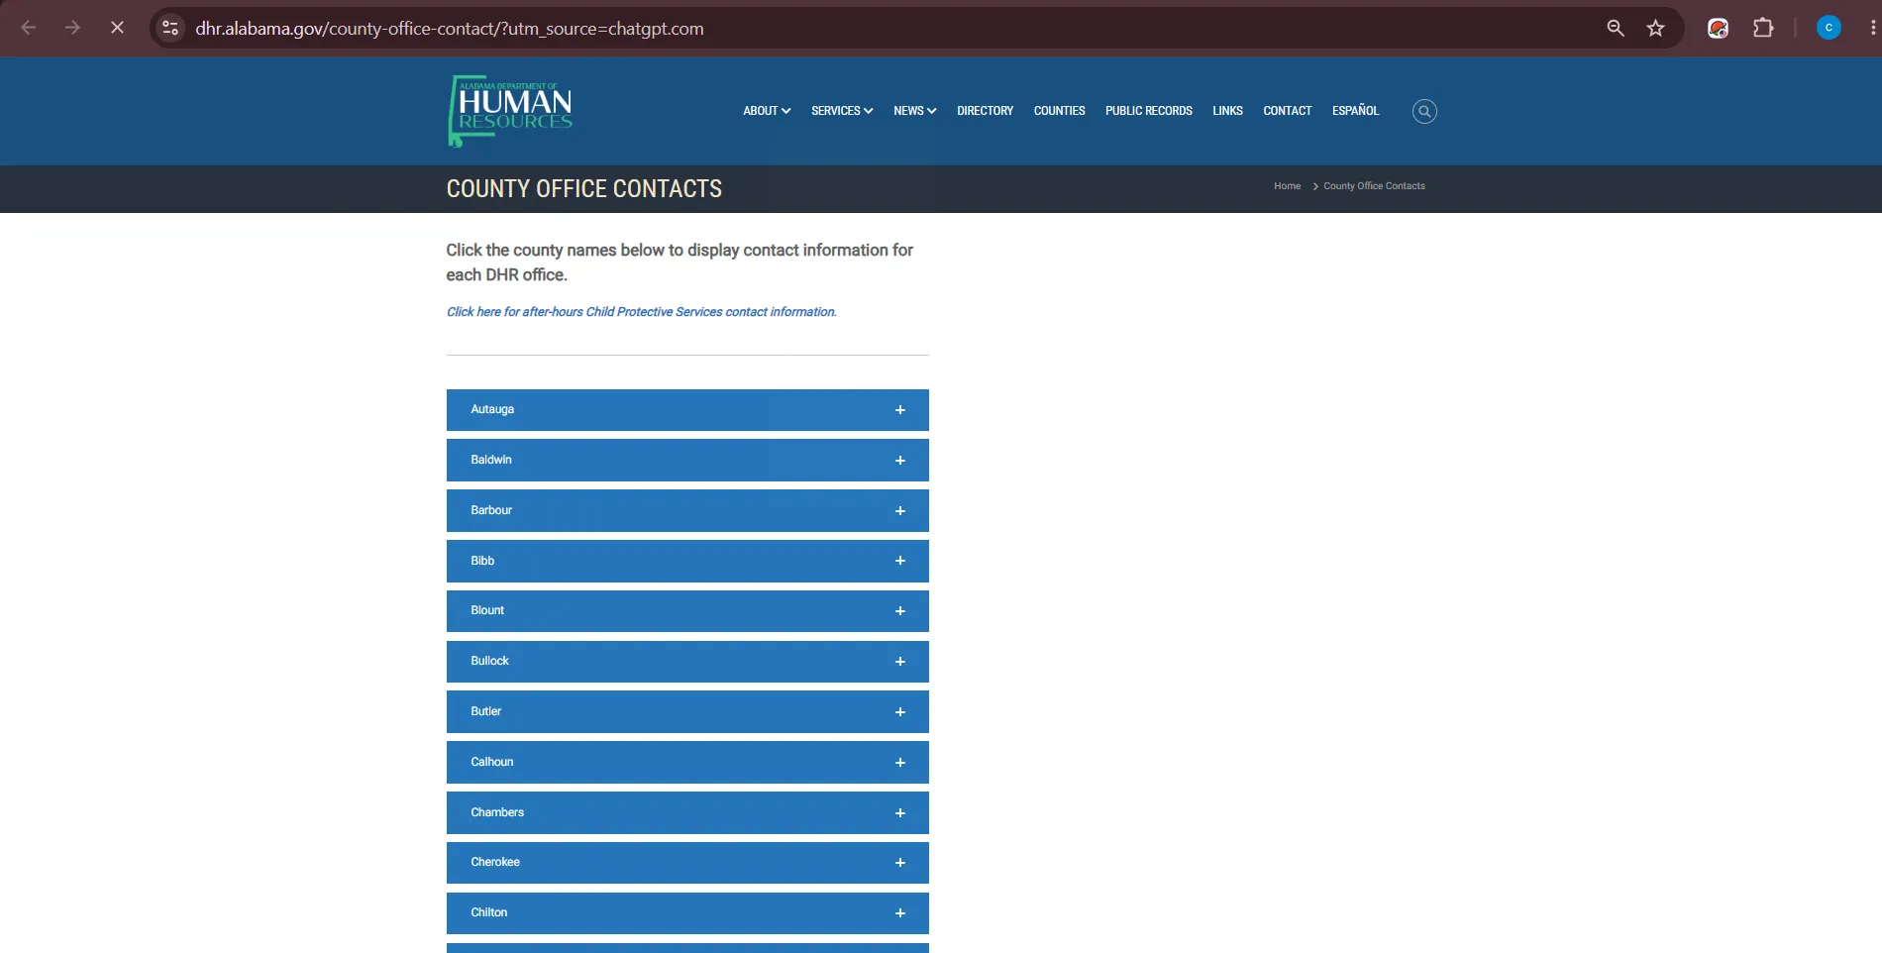
Task: Click the site search magnifier icon
Action: pyautogui.click(x=1424, y=111)
